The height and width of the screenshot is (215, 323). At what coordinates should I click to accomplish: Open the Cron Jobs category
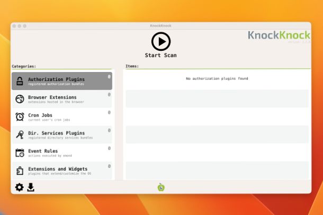[x=62, y=117]
